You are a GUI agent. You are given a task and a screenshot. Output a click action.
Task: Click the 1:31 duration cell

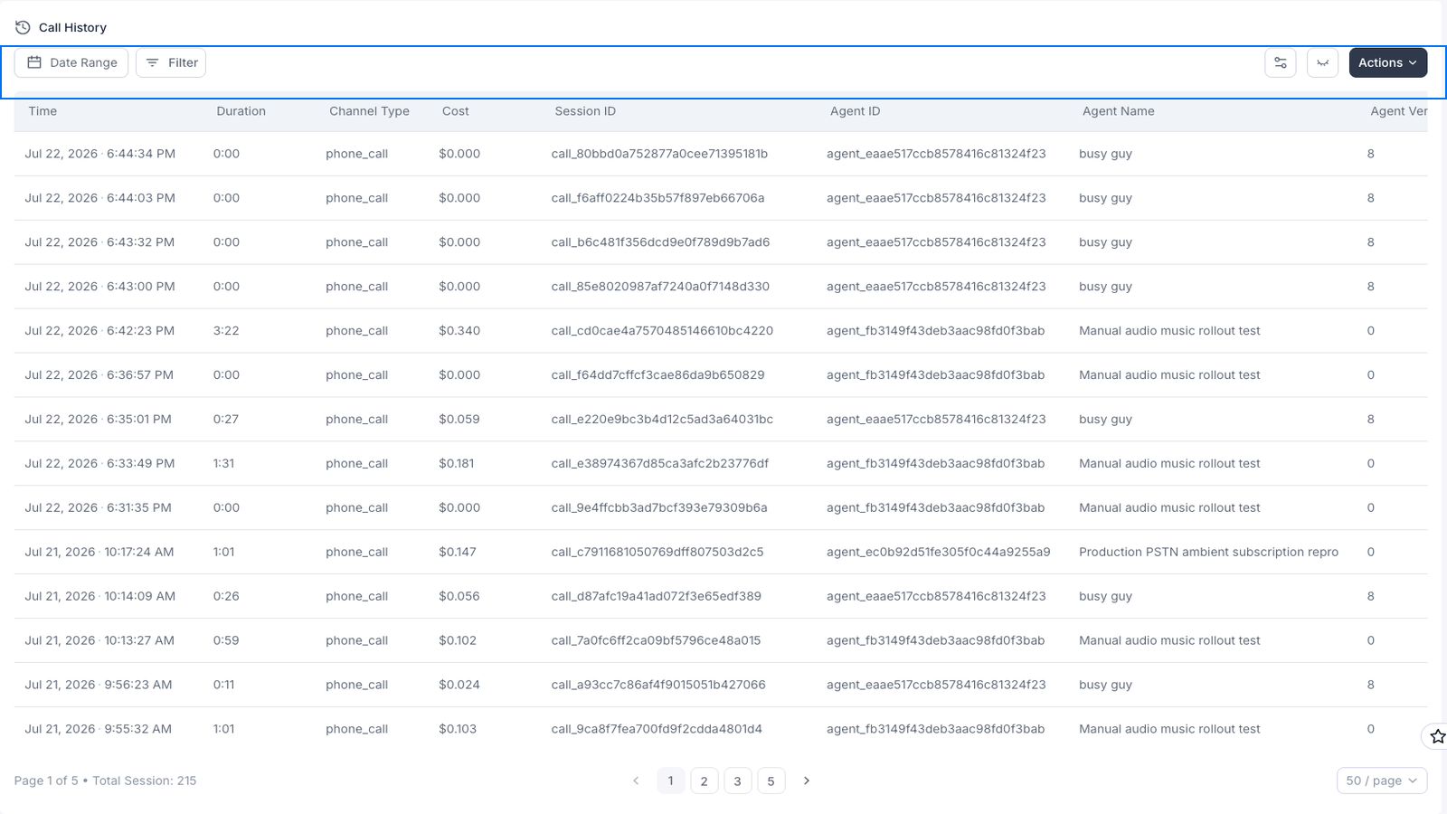(223, 464)
